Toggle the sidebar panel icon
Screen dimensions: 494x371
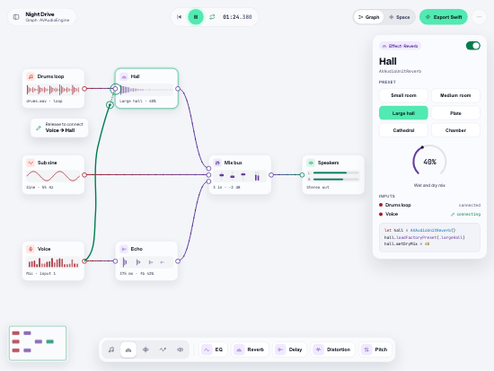coord(16,17)
